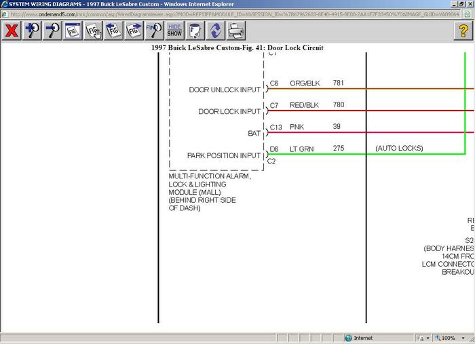Open the paint bucket color tool

[195, 31]
